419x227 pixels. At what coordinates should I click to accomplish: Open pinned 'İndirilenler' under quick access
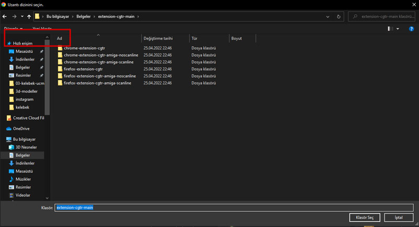pyautogui.click(x=25, y=59)
